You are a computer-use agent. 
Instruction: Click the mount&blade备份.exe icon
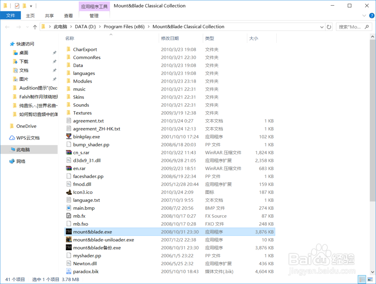click(69, 247)
